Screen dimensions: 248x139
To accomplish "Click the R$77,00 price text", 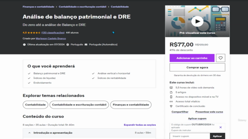I will [x=181, y=45].
